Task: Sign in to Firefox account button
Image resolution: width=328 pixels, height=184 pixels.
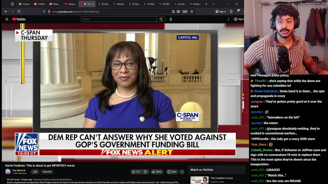Action: click(x=221, y=11)
